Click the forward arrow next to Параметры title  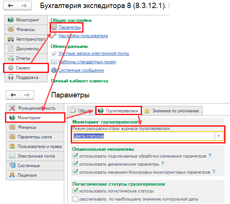[27, 95]
